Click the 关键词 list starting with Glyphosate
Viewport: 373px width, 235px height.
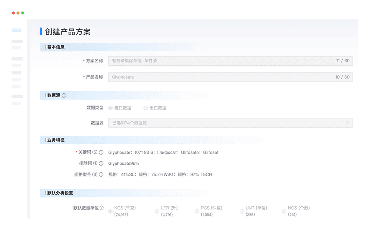click(x=163, y=152)
